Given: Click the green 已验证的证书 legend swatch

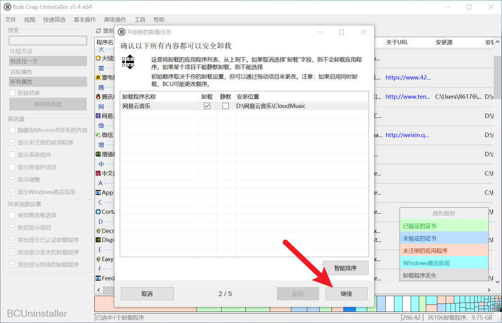Looking at the screenshot, I should 444,225.
